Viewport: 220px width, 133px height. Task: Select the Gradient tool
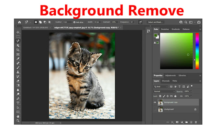(18, 85)
